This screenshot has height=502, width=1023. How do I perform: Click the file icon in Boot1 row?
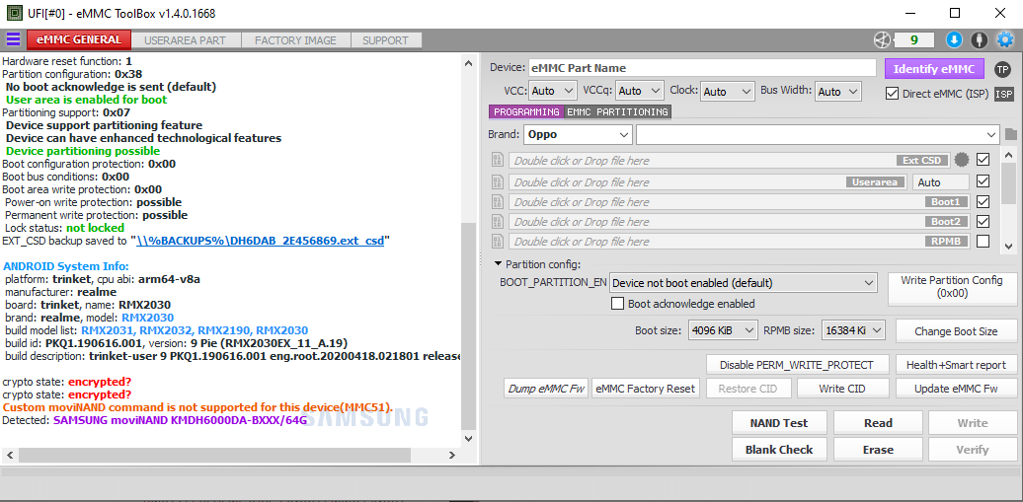498,202
